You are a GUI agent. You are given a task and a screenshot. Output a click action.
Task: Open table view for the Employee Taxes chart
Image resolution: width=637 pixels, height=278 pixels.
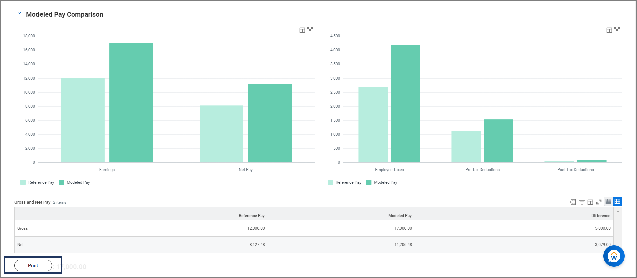[609, 30]
